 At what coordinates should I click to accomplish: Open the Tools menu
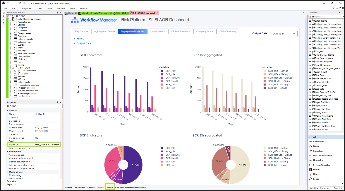[x=50, y=8]
